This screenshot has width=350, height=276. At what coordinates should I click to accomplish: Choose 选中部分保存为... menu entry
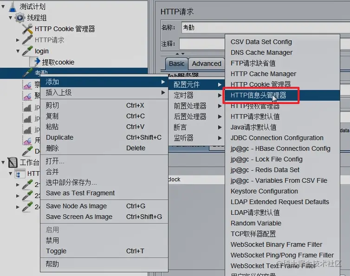click(104, 182)
